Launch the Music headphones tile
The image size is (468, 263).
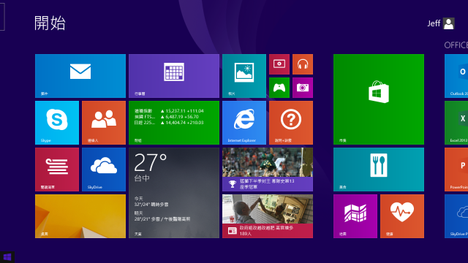(303, 64)
